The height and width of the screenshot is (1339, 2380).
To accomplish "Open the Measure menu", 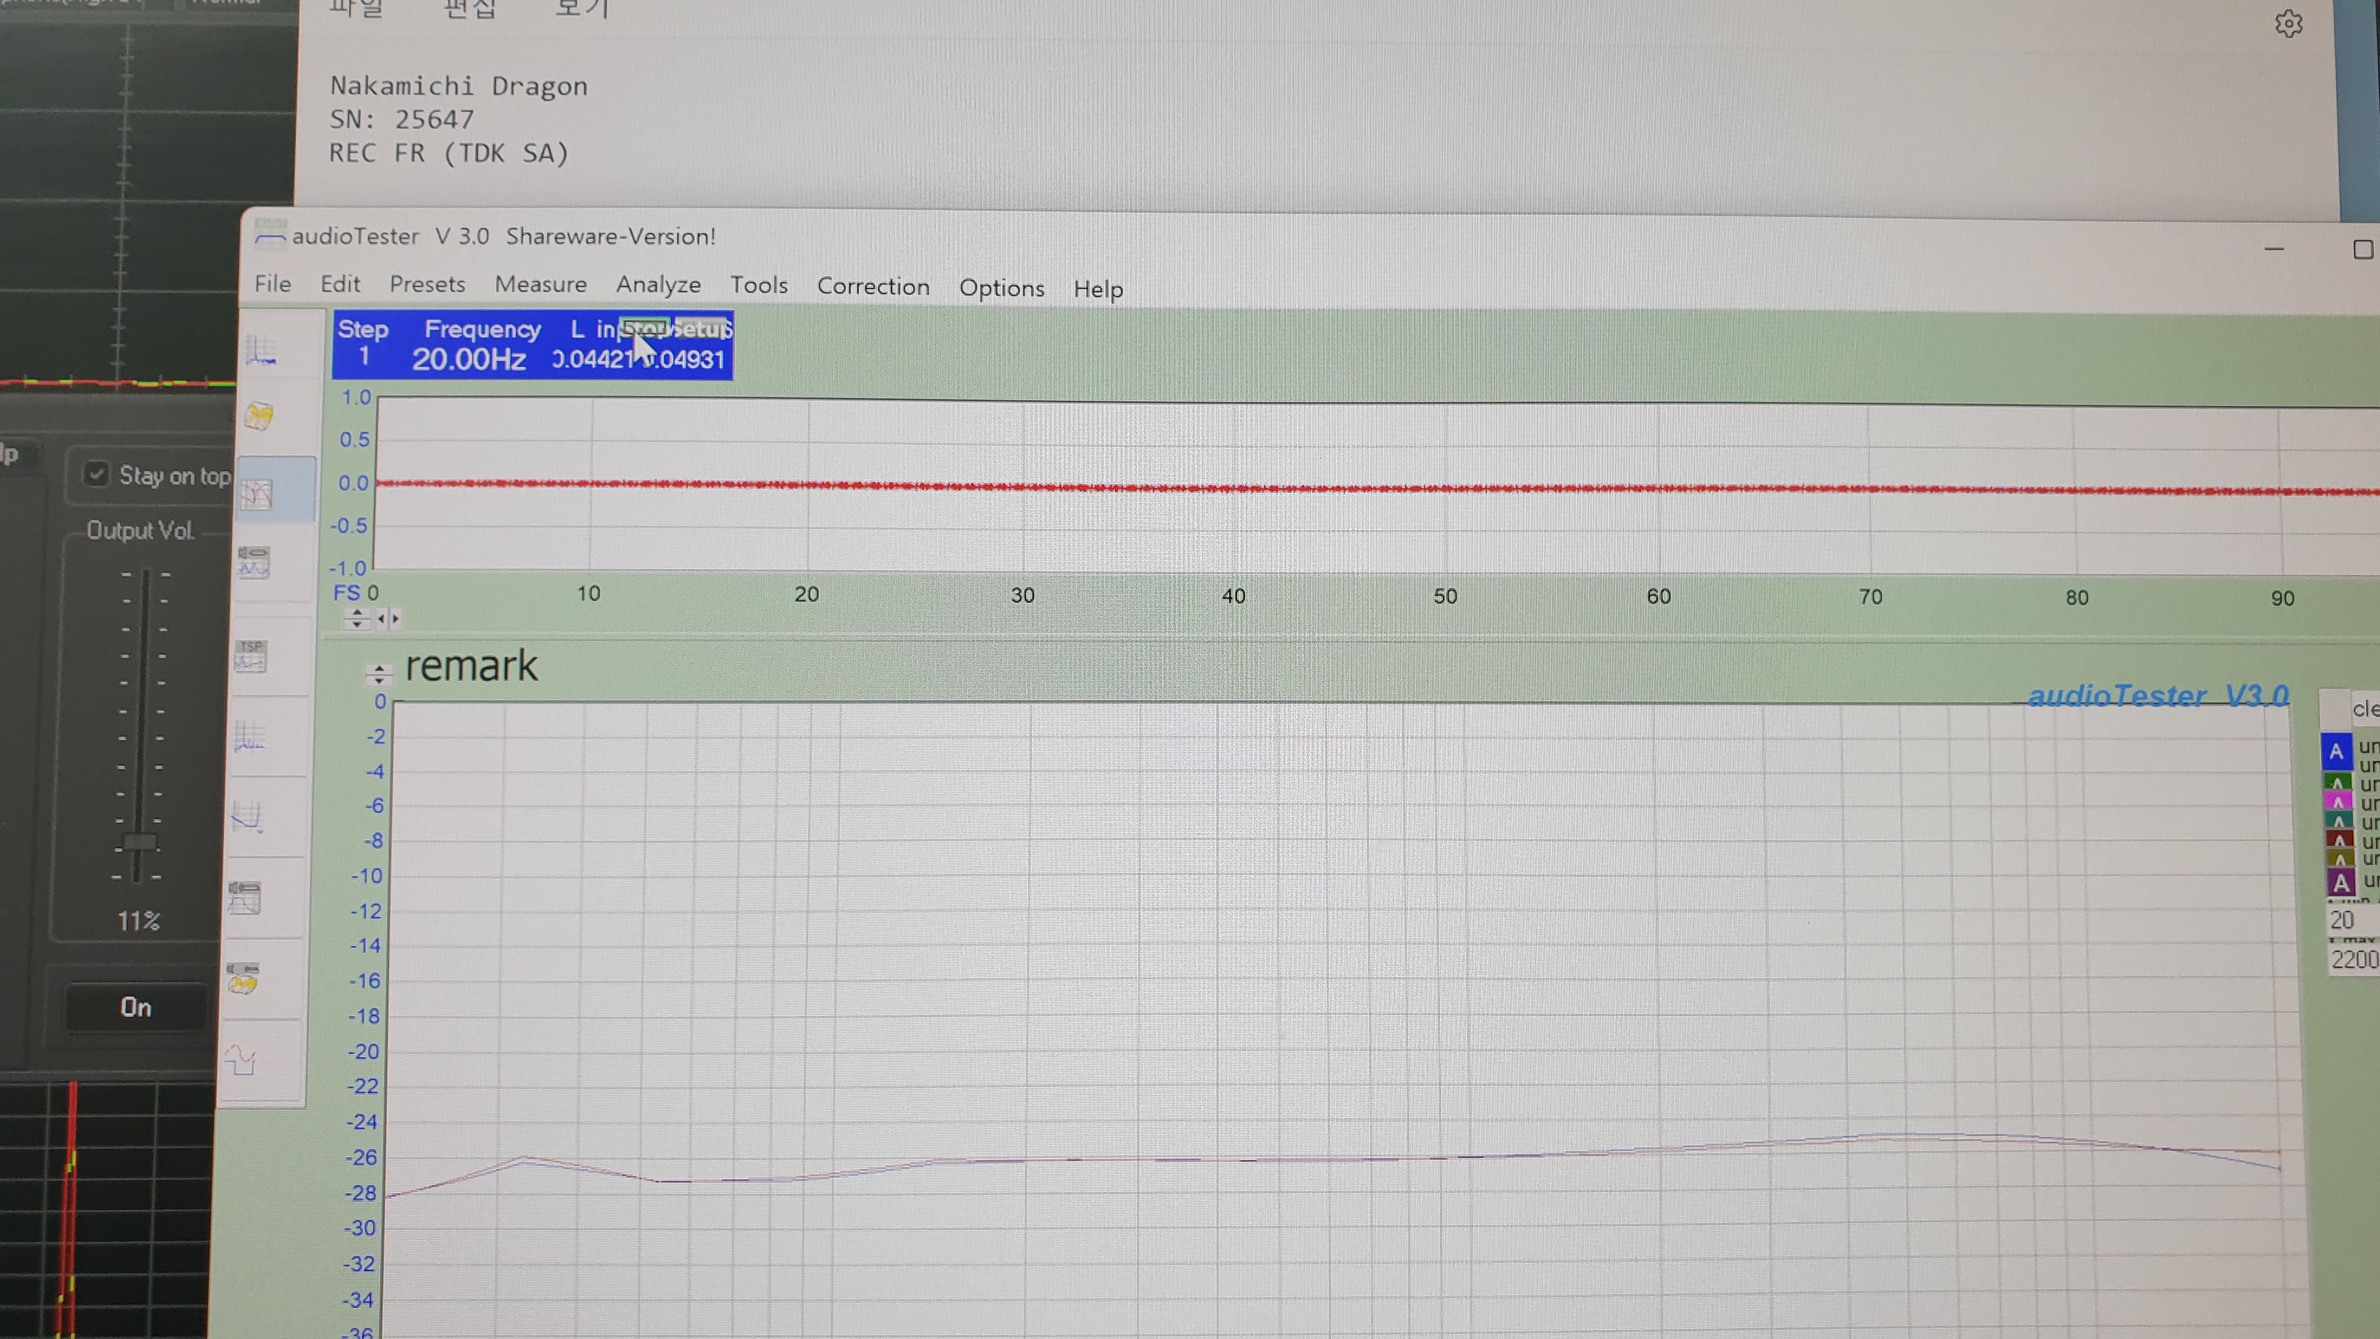I will [541, 284].
